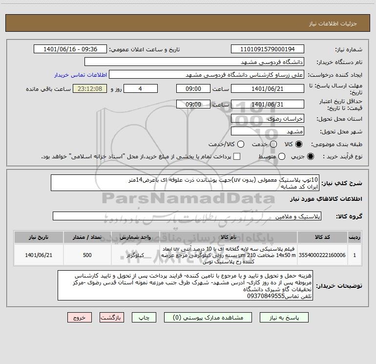Click remaining time field 23:12:08

click(x=90, y=88)
